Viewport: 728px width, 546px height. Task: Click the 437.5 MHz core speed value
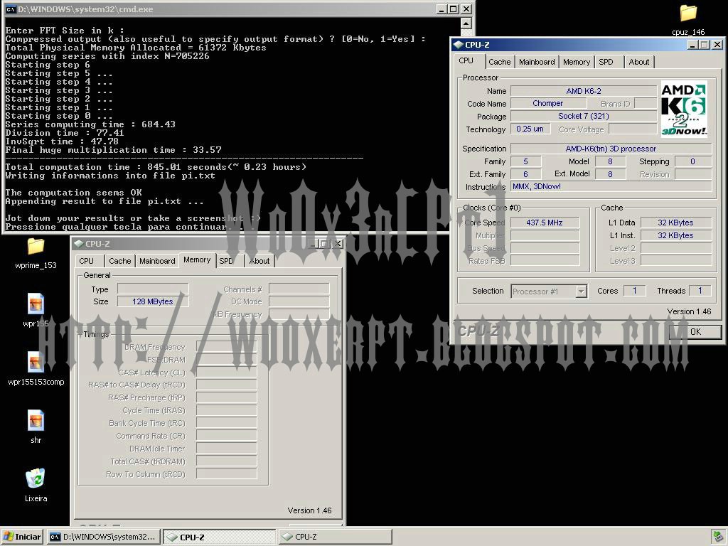(x=545, y=223)
